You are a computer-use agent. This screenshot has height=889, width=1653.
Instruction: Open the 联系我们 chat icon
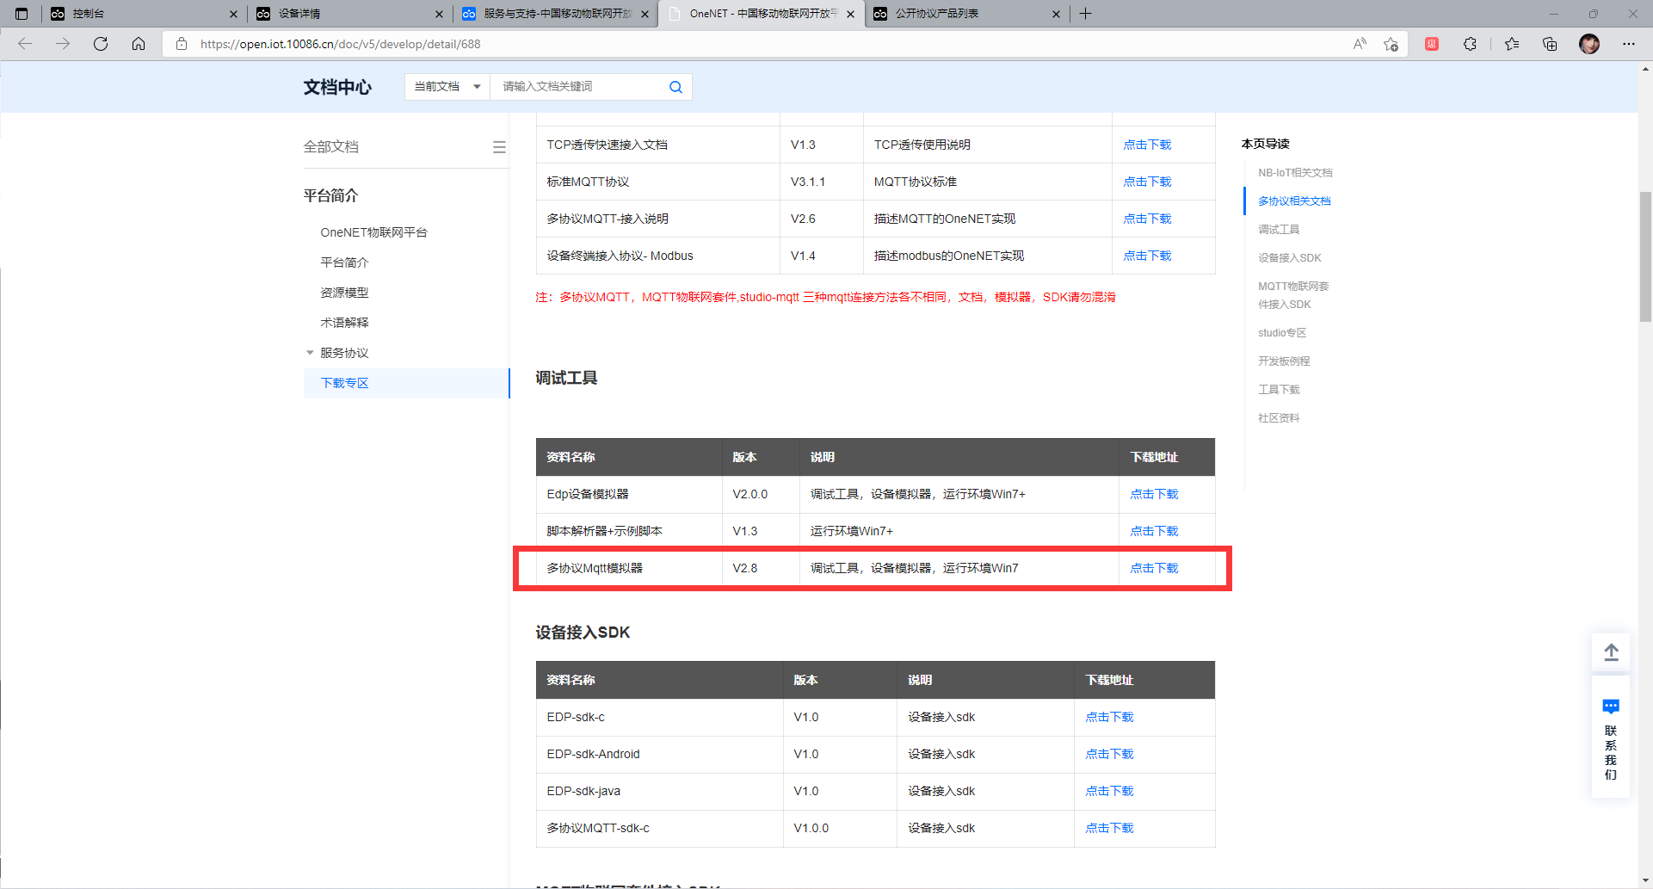click(x=1611, y=706)
